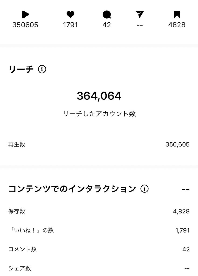Select the 42 comments count at top

tap(107, 25)
